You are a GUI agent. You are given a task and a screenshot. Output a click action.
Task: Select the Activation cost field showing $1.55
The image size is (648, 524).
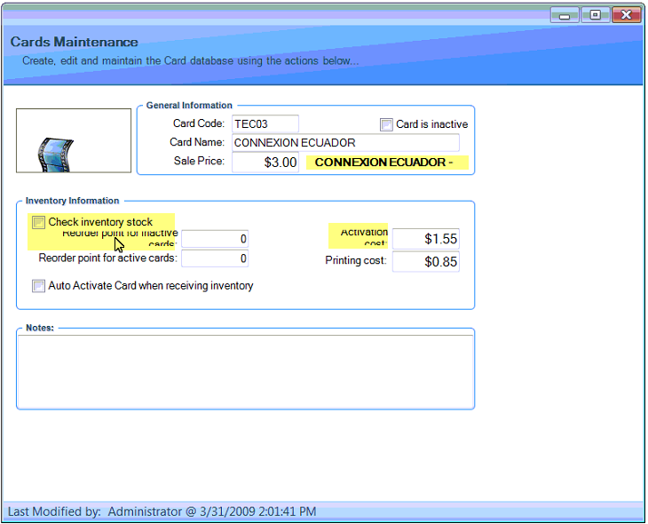click(425, 239)
